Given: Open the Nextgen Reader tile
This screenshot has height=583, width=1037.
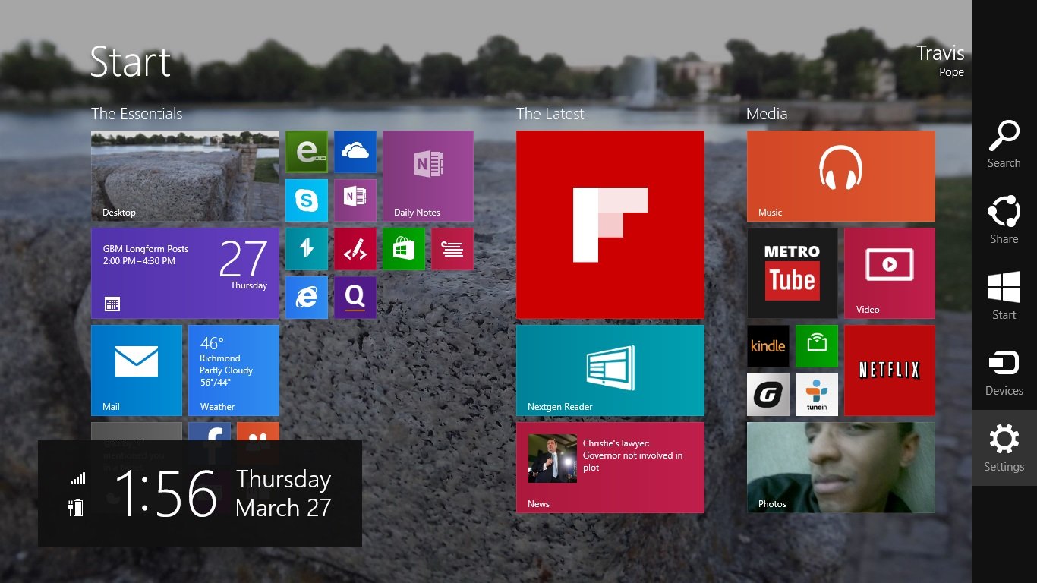Looking at the screenshot, I should click(610, 370).
